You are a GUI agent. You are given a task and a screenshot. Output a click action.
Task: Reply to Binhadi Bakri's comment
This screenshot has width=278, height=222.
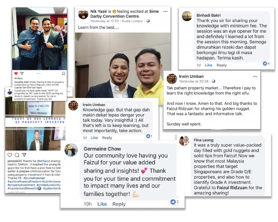pos(222,65)
